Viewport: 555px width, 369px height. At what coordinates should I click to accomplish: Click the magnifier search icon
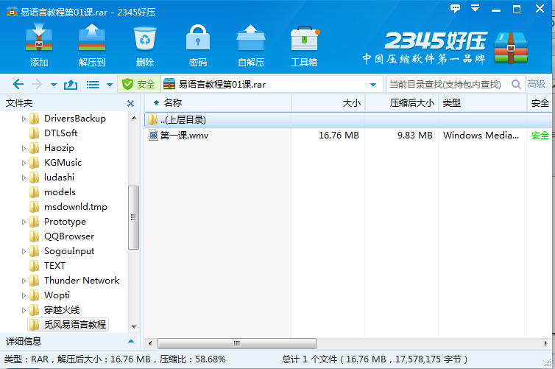pyautogui.click(x=516, y=84)
